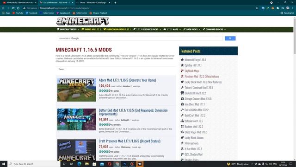Bookmark this page with the star icon
Image resolution: width=296 pixels, height=167 pixels.
(257, 8)
